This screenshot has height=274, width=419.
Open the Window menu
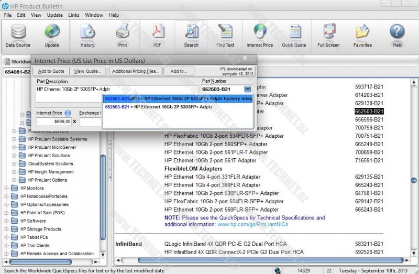point(94,15)
